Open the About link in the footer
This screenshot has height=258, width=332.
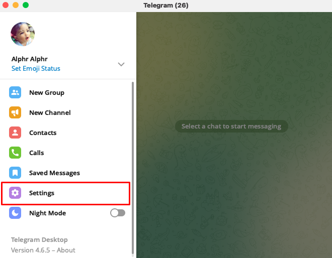pyautogui.click(x=66, y=250)
